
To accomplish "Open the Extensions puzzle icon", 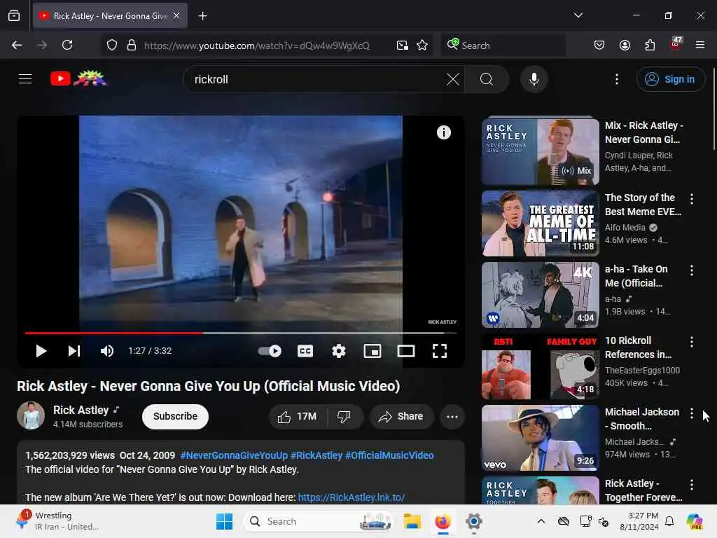I will 650,45.
